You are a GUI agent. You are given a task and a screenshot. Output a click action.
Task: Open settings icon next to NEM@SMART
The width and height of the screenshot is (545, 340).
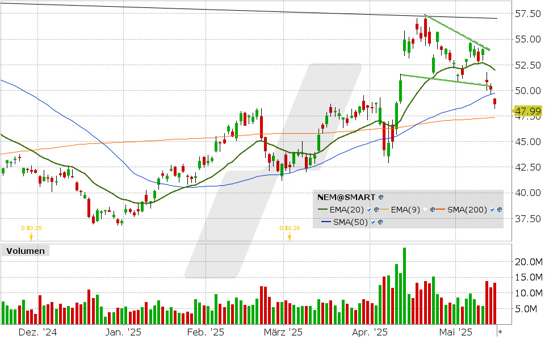(381, 198)
